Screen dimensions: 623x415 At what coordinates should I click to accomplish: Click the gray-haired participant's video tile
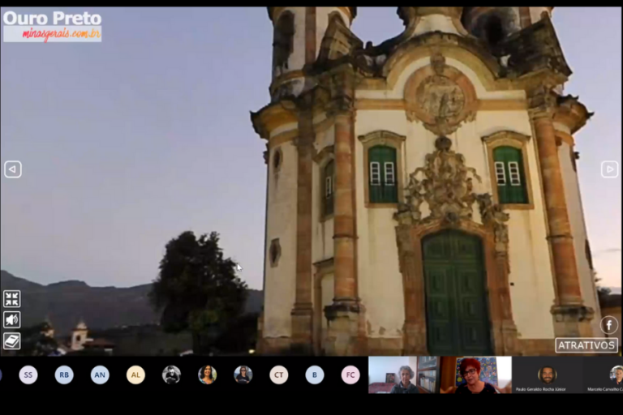(403, 374)
